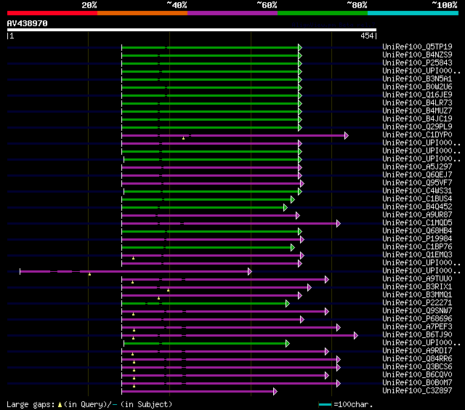The width and height of the screenshot is (465, 410).
Task: Click the orange ~40% identity legend segment
Action: pos(142,13)
